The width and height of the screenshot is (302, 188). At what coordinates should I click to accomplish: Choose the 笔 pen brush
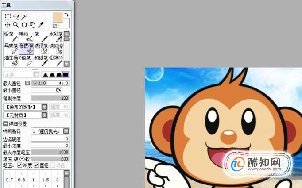pyautogui.click(x=41, y=37)
